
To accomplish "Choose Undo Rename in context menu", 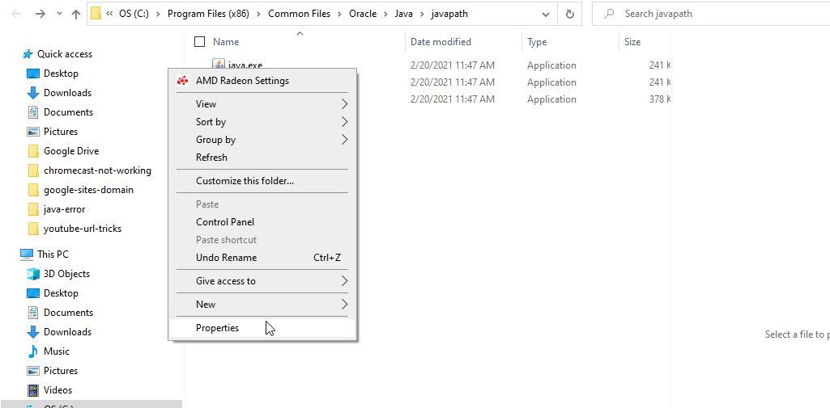I will [262, 258].
